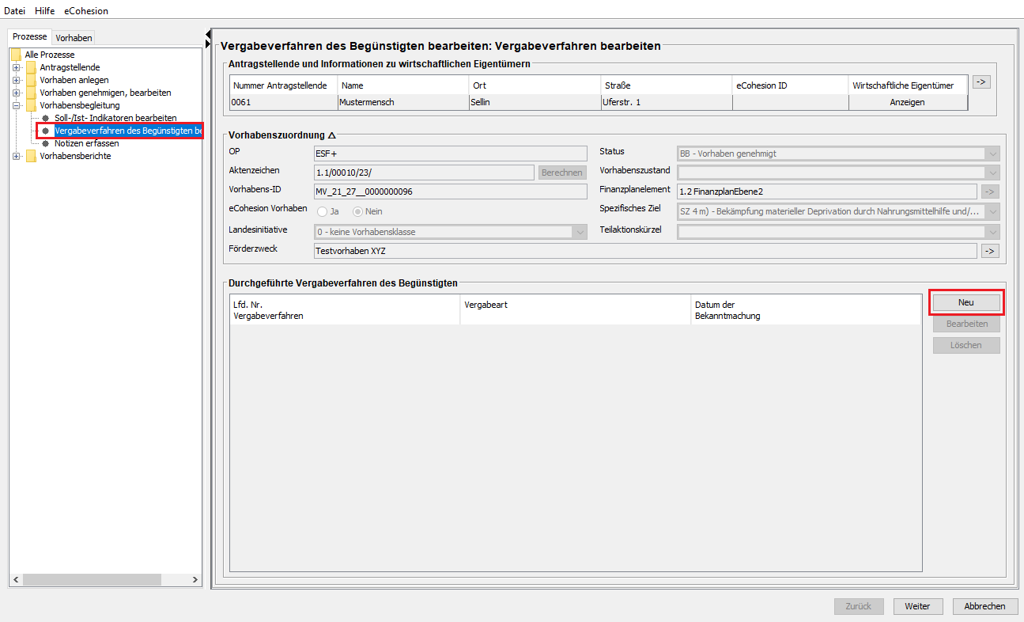The height and width of the screenshot is (622, 1024).
Task: Open the Datei menu
Action: click(15, 11)
